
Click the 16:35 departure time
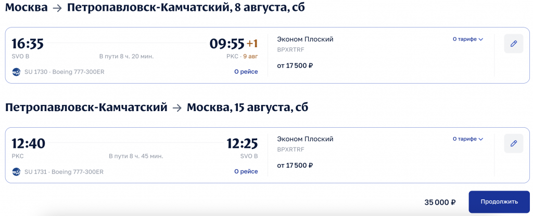(x=28, y=44)
